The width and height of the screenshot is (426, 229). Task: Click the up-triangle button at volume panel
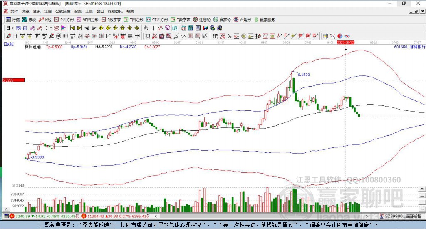6,209
